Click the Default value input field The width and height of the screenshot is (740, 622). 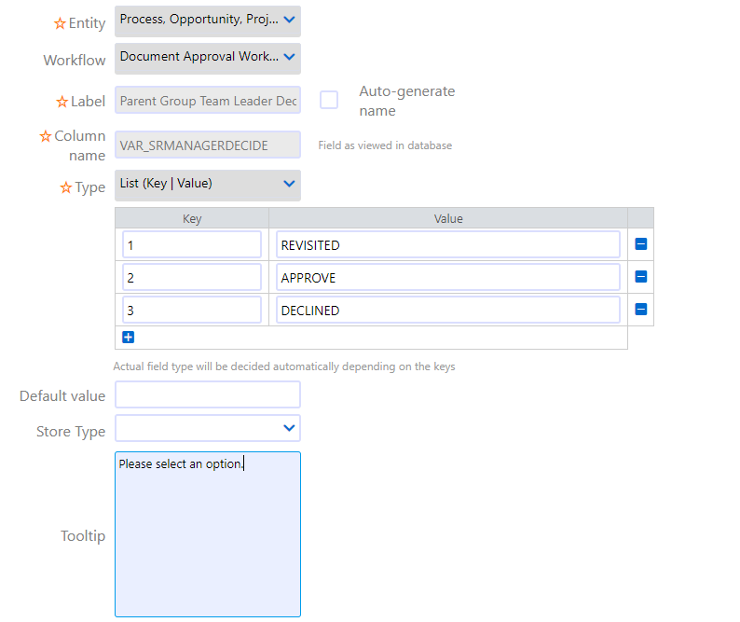(x=208, y=394)
